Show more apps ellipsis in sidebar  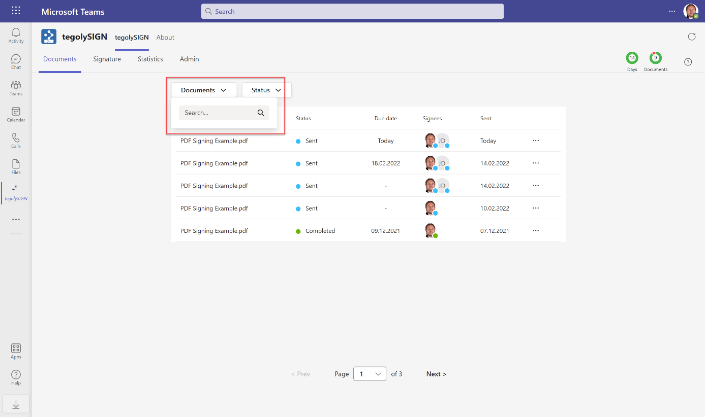pyautogui.click(x=16, y=220)
